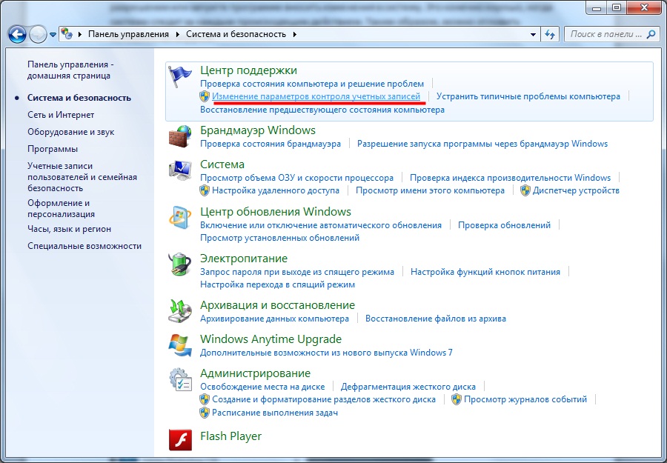Click the Forward arrow navigation button

[x=38, y=34]
